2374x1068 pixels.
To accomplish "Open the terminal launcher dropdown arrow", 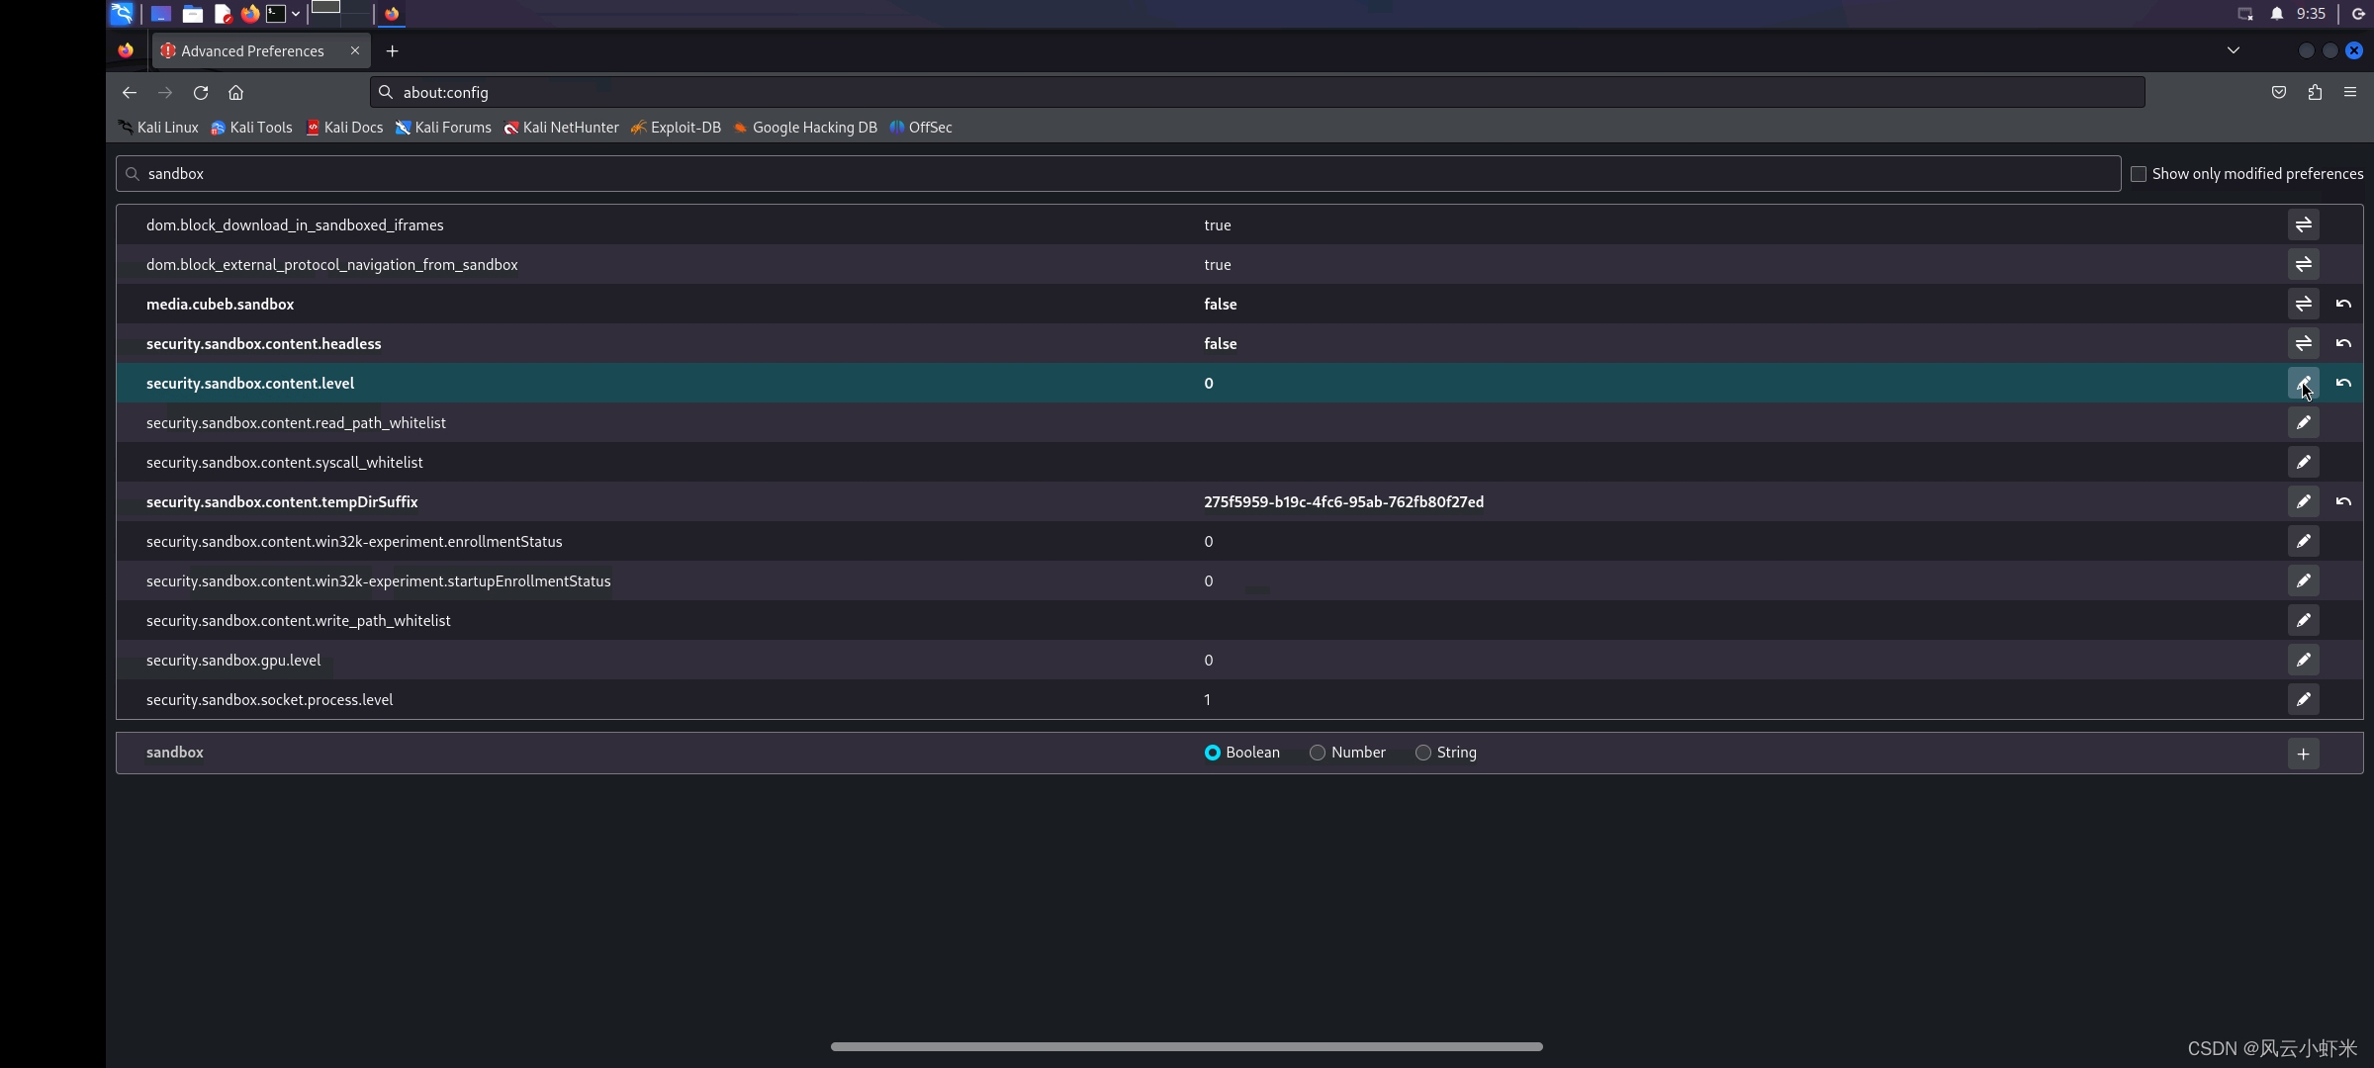I will pyautogui.click(x=296, y=14).
